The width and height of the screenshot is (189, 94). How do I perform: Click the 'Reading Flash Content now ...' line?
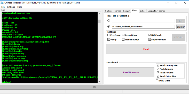point(17,13)
